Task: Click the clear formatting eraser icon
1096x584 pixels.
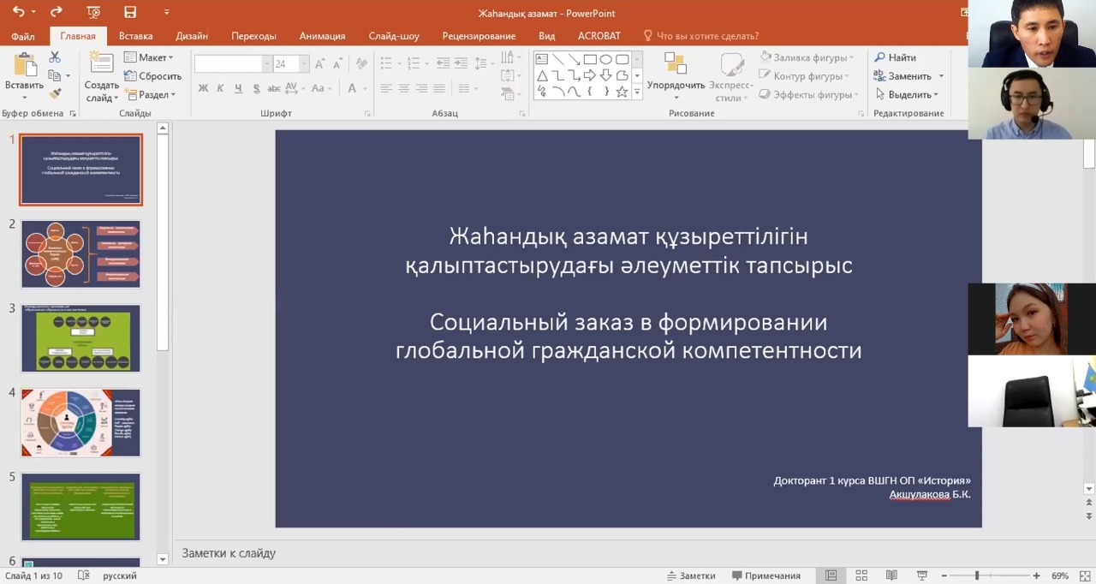Action: [x=361, y=64]
